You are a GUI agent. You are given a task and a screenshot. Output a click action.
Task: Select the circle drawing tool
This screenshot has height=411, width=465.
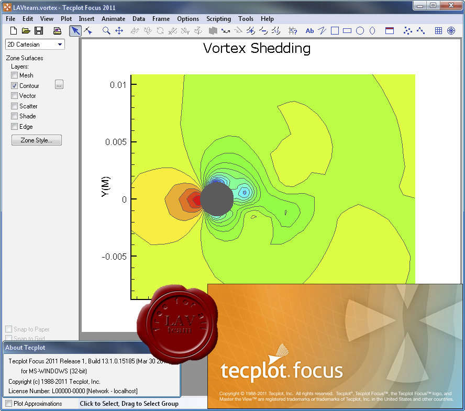pyautogui.click(x=360, y=30)
